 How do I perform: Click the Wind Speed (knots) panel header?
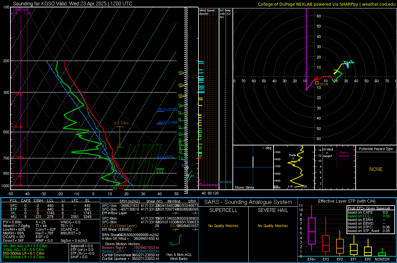click(x=207, y=12)
